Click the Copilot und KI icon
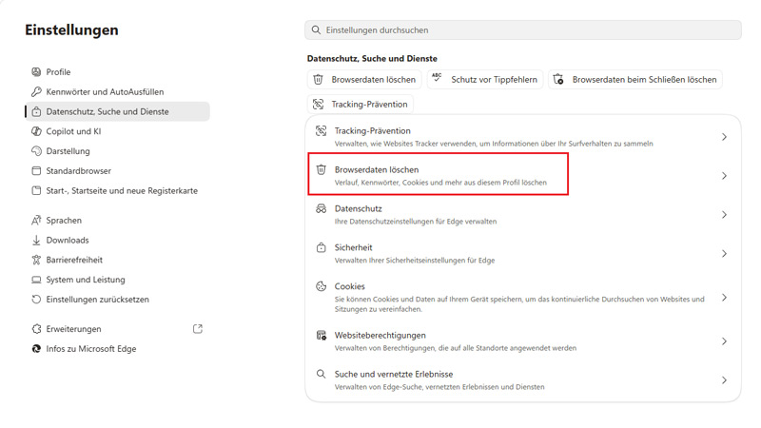The width and height of the screenshot is (761, 428). tap(36, 131)
